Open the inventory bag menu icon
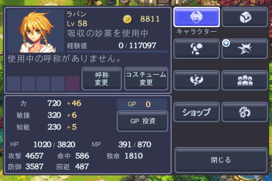The height and width of the screenshot is (181, 272). (x=245, y=17)
